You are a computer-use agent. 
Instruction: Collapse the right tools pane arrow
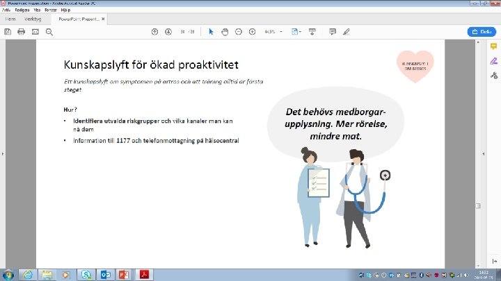tap(483, 154)
